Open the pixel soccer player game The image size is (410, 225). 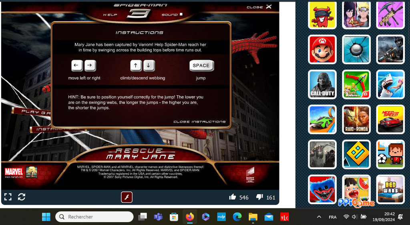coord(390,155)
